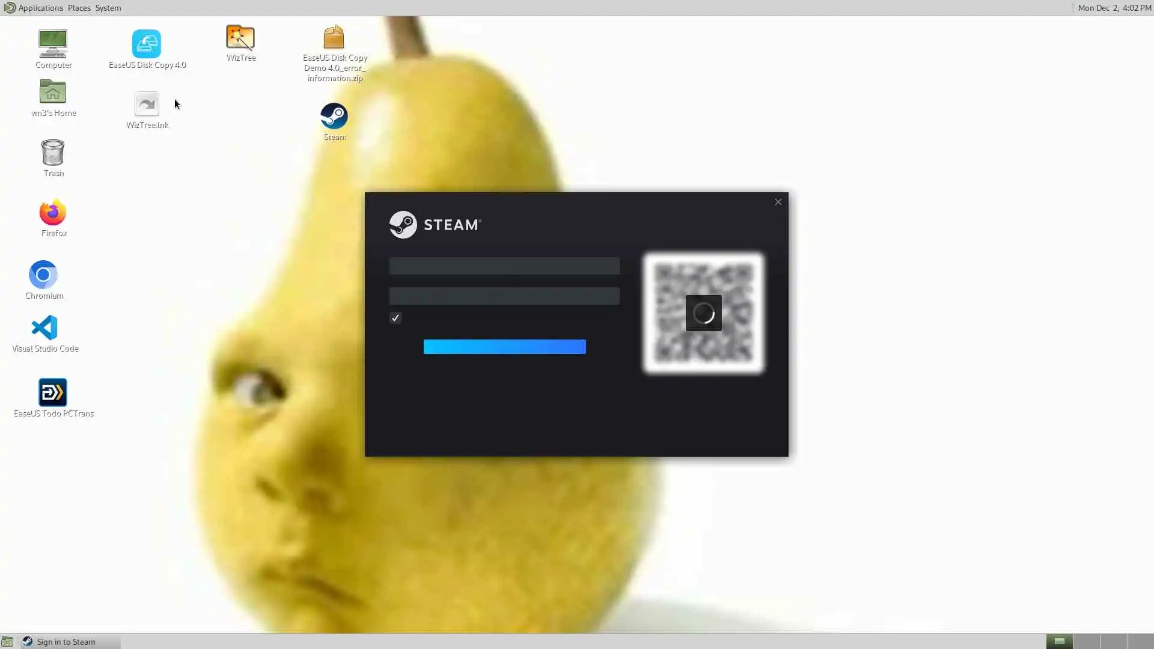Viewport: 1154px width, 649px height.
Task: Click Sign in to Steam taskbar button
Action: pos(65,642)
